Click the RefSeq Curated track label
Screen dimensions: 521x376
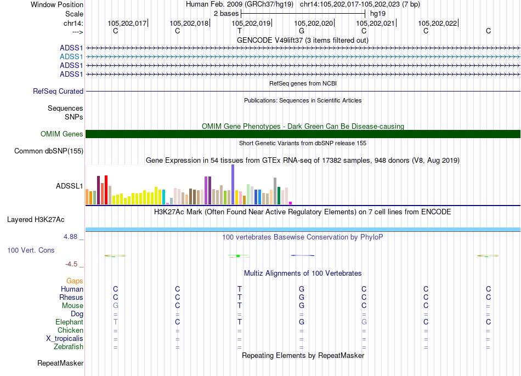[x=58, y=92]
